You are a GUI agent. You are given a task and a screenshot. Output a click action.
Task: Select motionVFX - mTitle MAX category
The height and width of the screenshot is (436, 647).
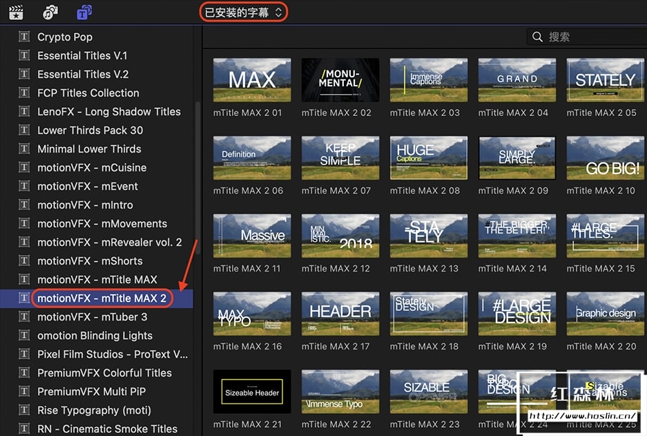click(x=97, y=280)
